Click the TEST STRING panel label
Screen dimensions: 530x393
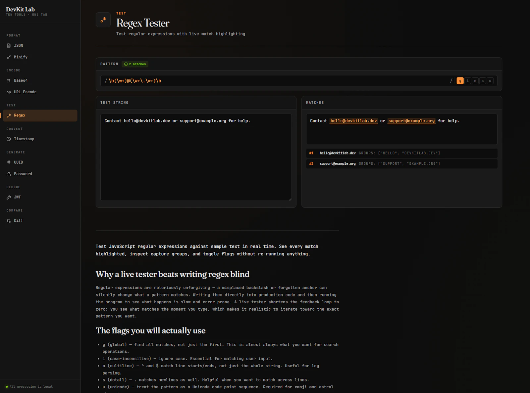[114, 103]
